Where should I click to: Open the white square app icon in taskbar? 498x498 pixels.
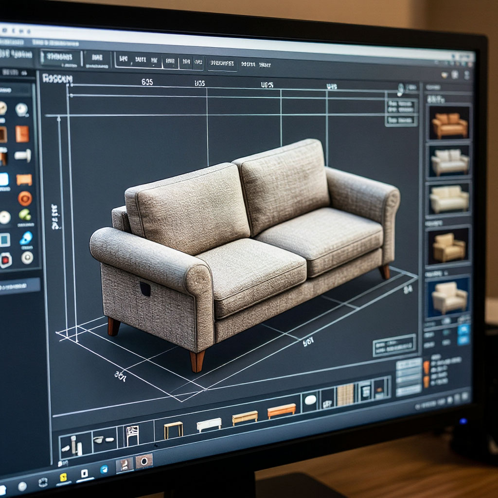click(84, 474)
